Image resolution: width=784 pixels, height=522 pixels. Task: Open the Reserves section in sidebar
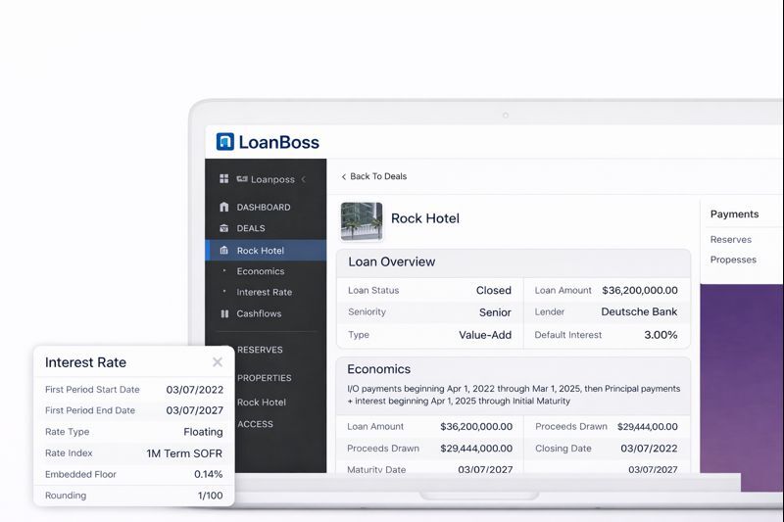coord(260,350)
